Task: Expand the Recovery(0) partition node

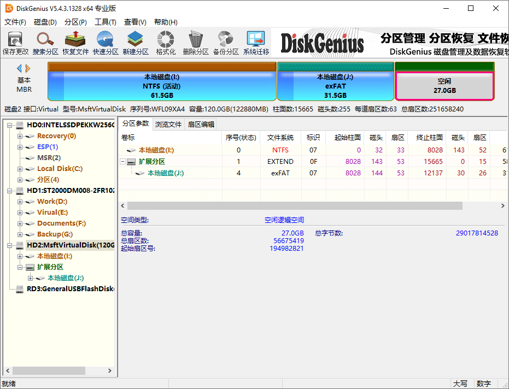Action: [x=20, y=136]
